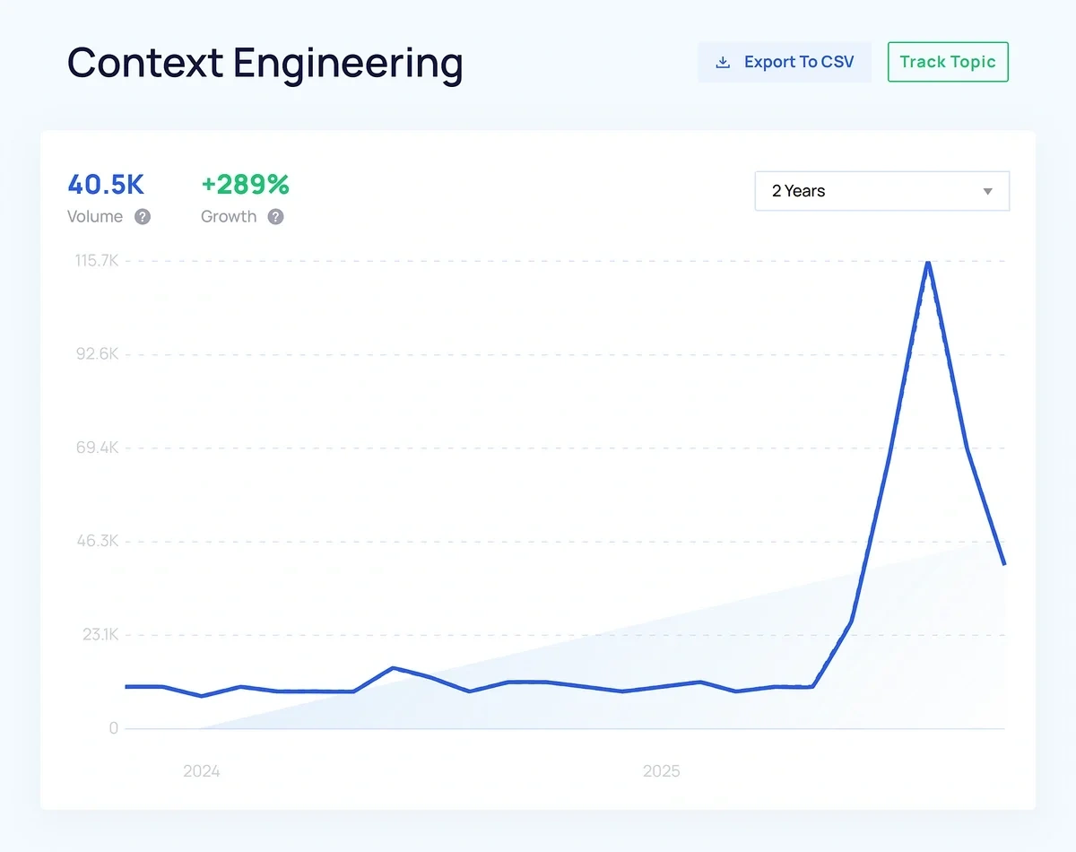Click the 40.5K volume value

pos(106,185)
